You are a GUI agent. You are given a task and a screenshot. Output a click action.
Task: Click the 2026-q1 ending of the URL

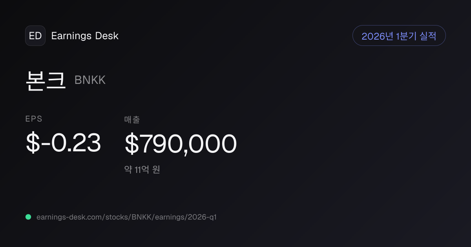tap(202, 217)
